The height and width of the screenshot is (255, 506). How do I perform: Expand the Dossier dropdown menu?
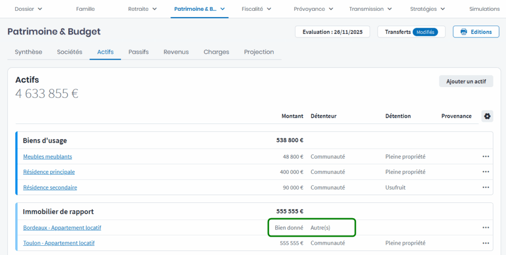28,9
